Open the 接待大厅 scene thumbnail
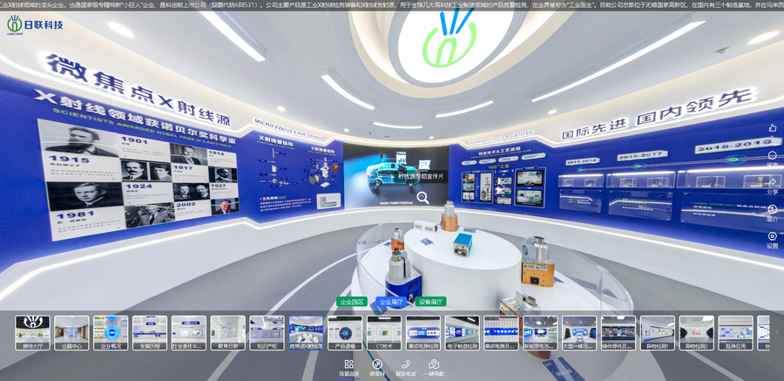Screen dimensions: 784x381 point(32,332)
